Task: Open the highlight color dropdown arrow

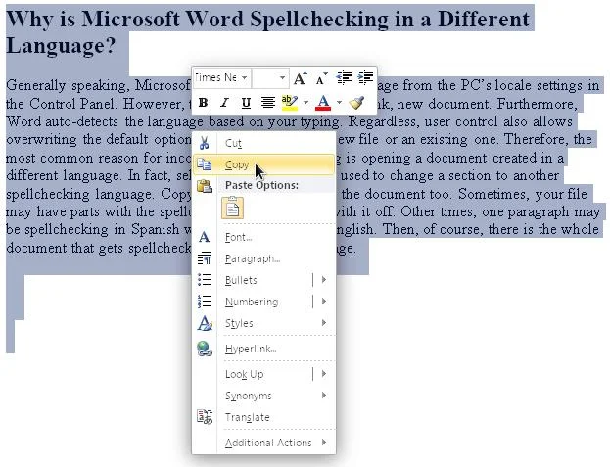Action: tap(305, 103)
